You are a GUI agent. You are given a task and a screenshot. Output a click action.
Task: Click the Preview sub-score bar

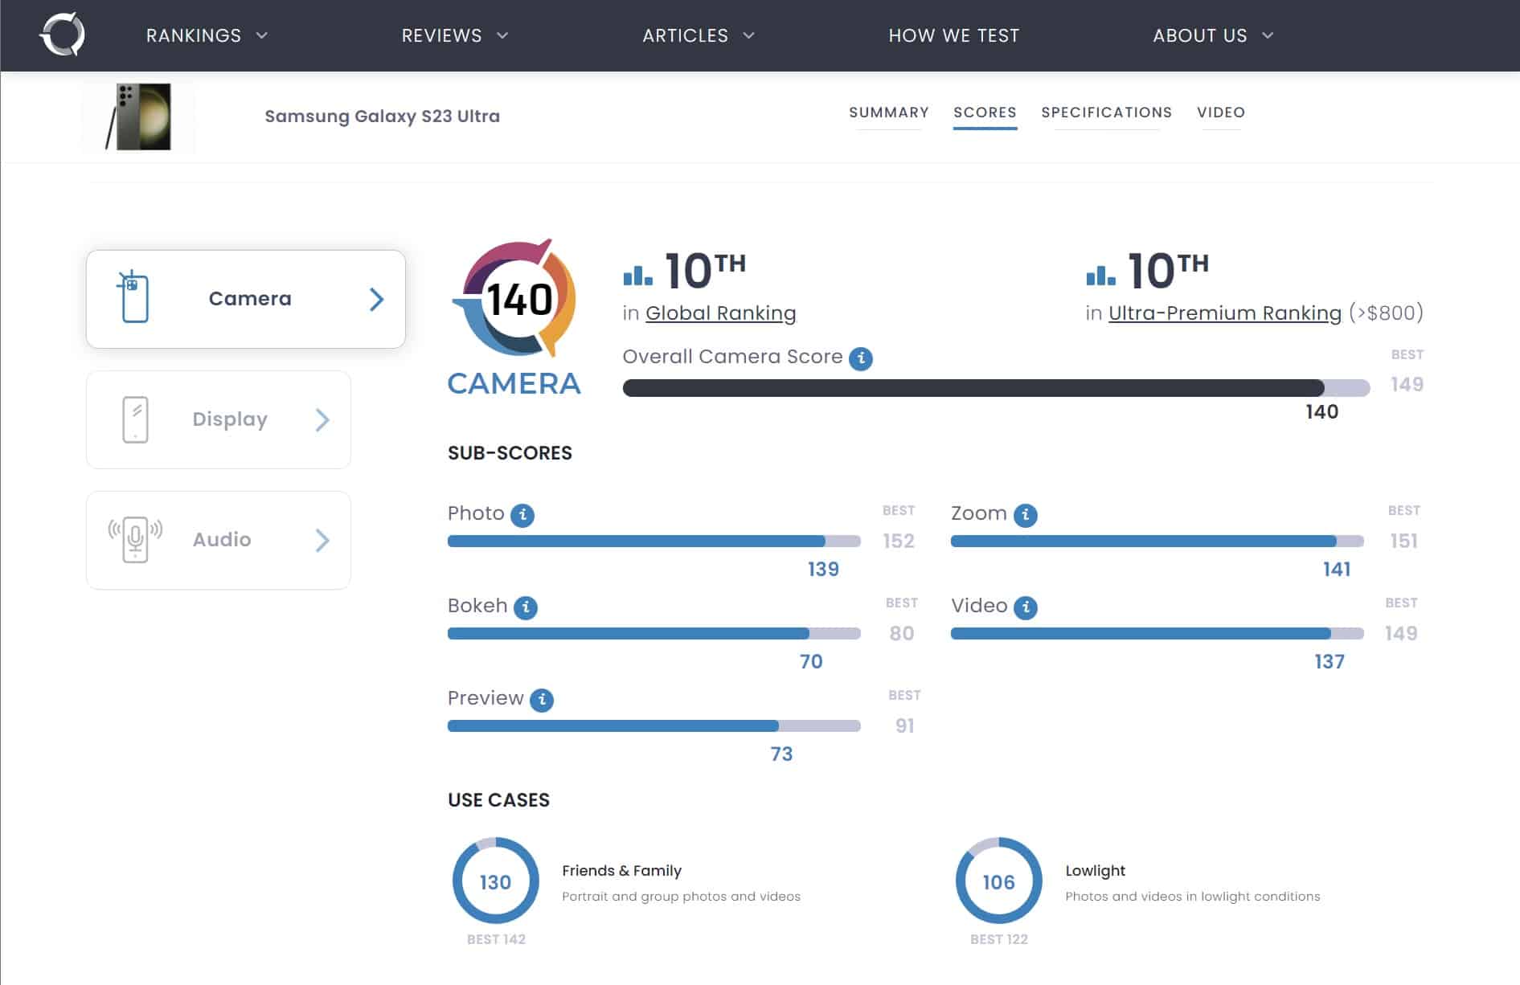[x=653, y=726]
